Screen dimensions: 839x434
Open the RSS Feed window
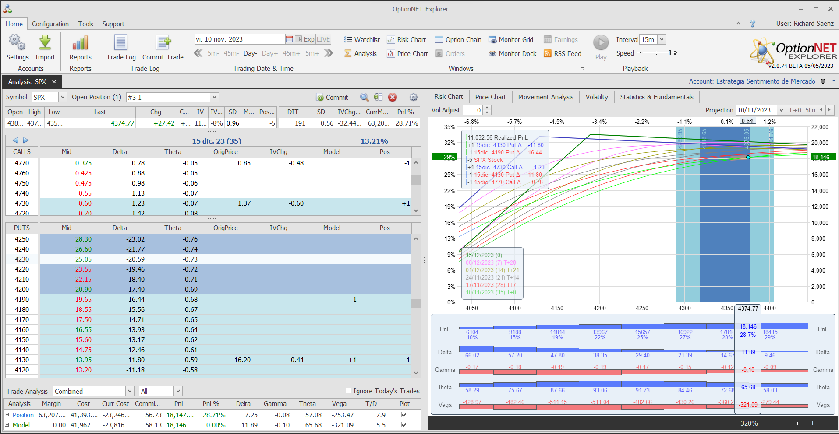tap(562, 53)
